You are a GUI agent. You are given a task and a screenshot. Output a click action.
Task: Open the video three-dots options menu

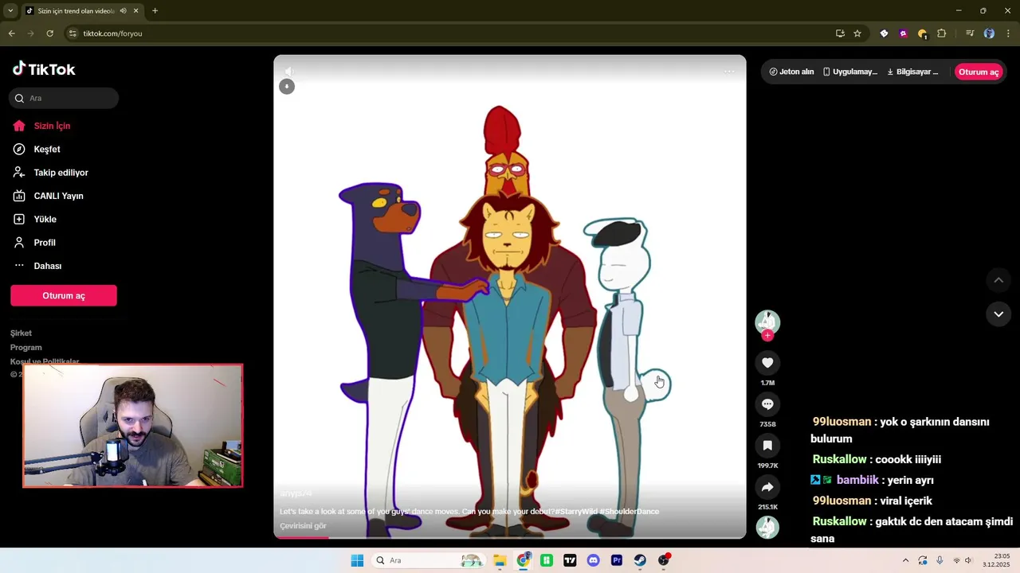(729, 72)
